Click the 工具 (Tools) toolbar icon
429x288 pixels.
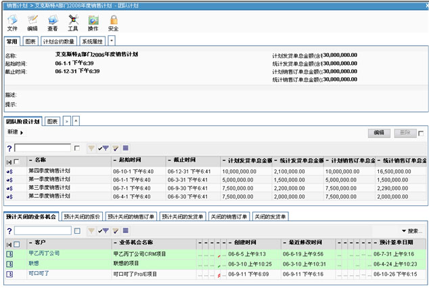point(73,20)
